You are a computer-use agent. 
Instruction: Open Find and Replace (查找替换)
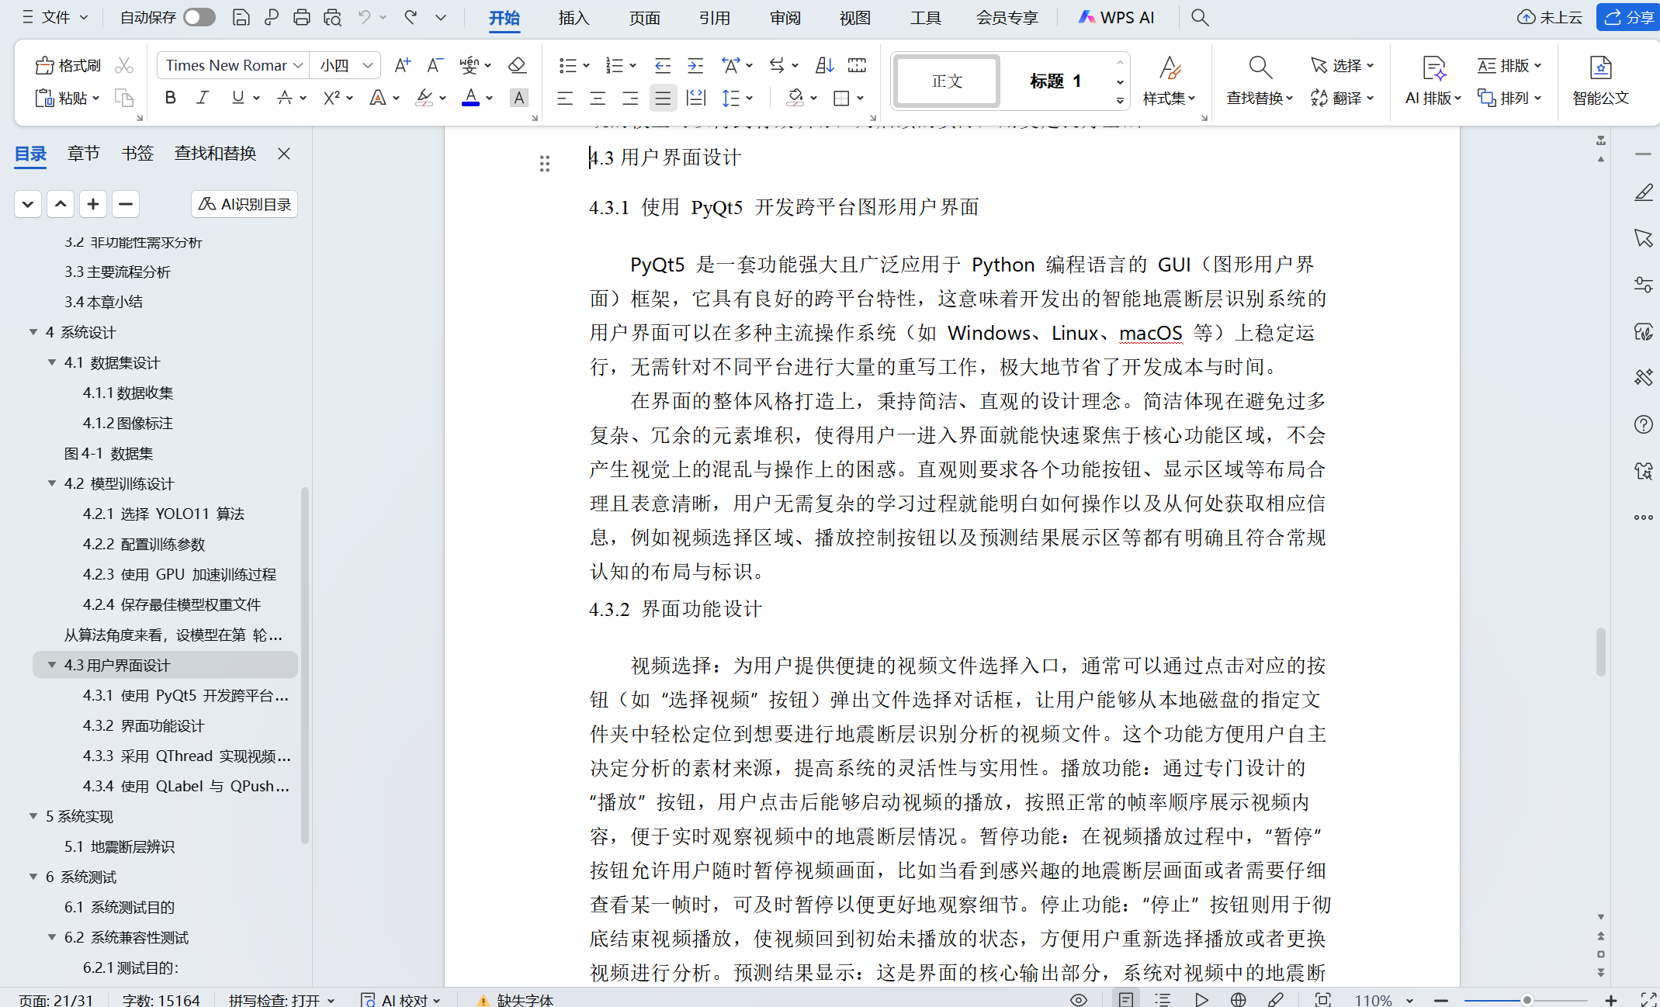[x=1260, y=80]
